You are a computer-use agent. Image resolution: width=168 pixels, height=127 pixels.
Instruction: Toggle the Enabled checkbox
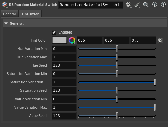(54, 33)
